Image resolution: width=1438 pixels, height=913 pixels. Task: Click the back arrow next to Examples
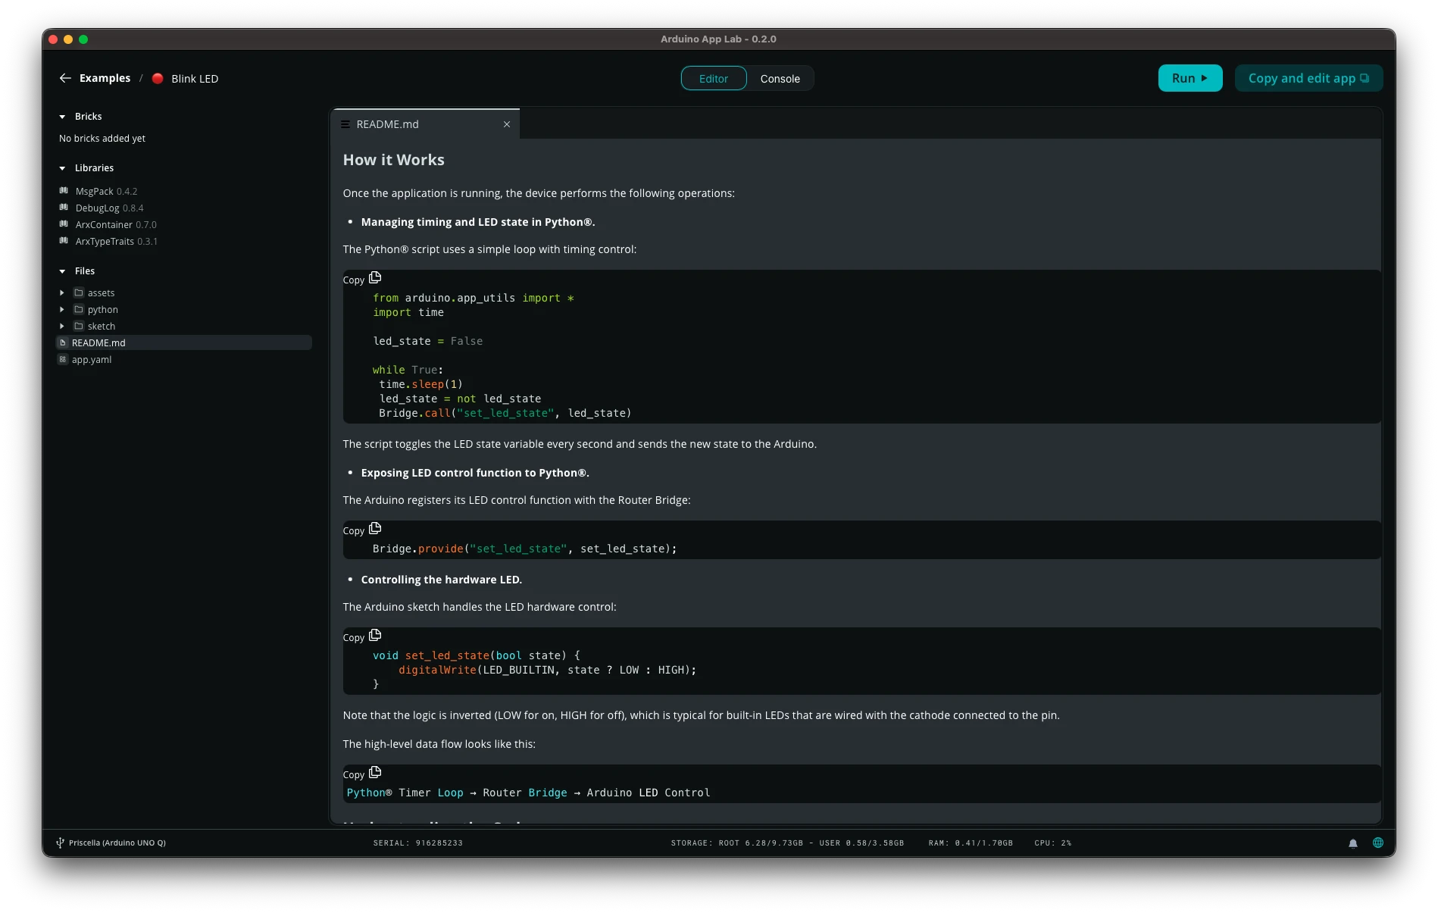coord(65,78)
